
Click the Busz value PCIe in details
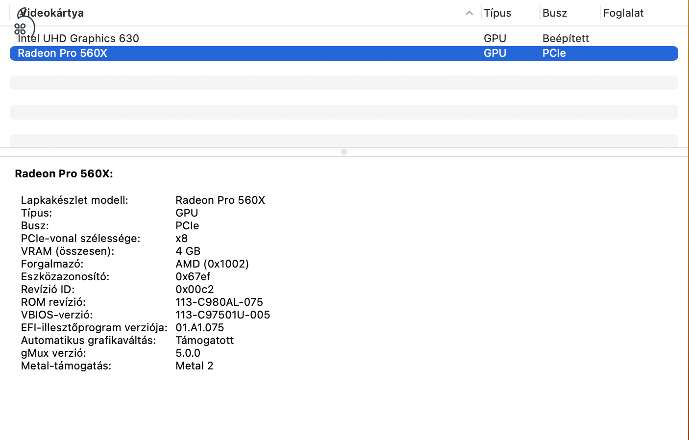[187, 226]
